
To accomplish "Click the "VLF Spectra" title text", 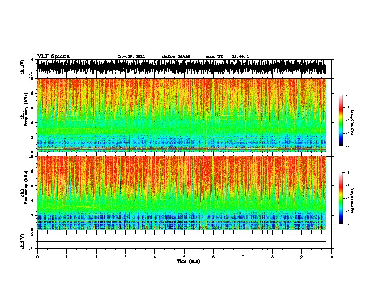I will coord(53,56).
